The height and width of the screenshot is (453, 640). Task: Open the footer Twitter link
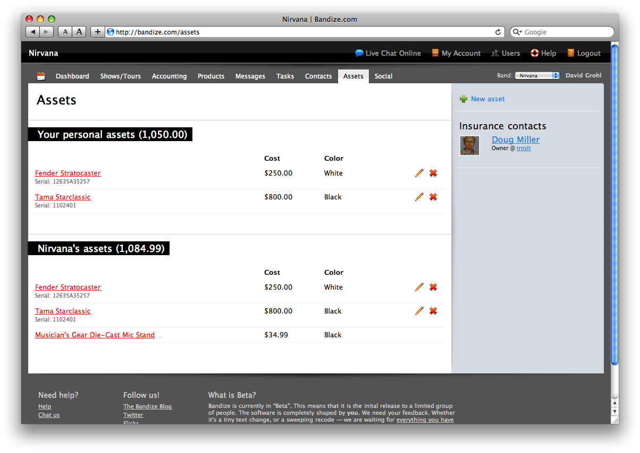pos(133,415)
